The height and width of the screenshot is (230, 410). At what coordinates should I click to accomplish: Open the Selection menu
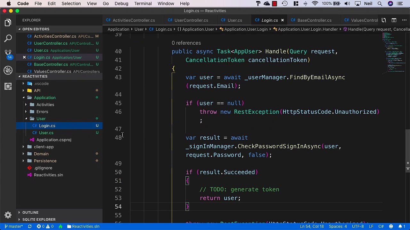pyautogui.click(x=71, y=4)
